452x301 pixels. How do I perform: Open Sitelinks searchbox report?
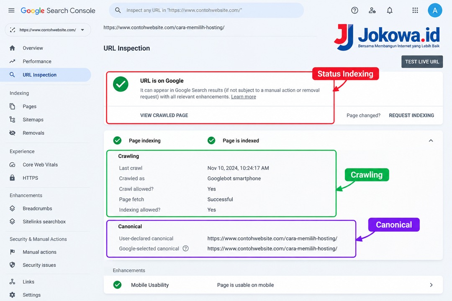point(44,222)
